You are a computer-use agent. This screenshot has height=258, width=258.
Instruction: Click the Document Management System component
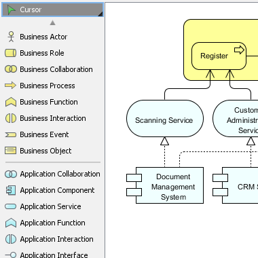pos(165,185)
